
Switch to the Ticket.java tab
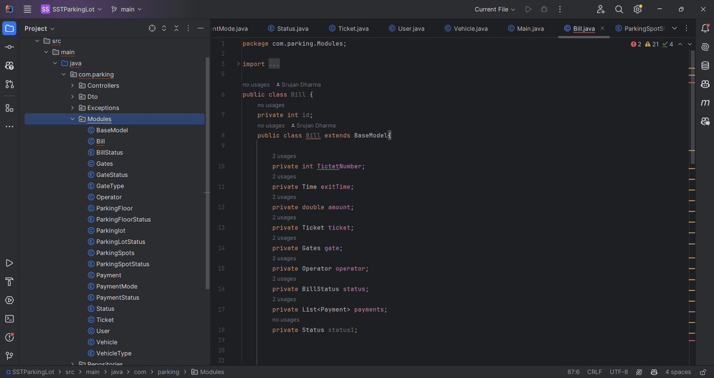[348, 28]
